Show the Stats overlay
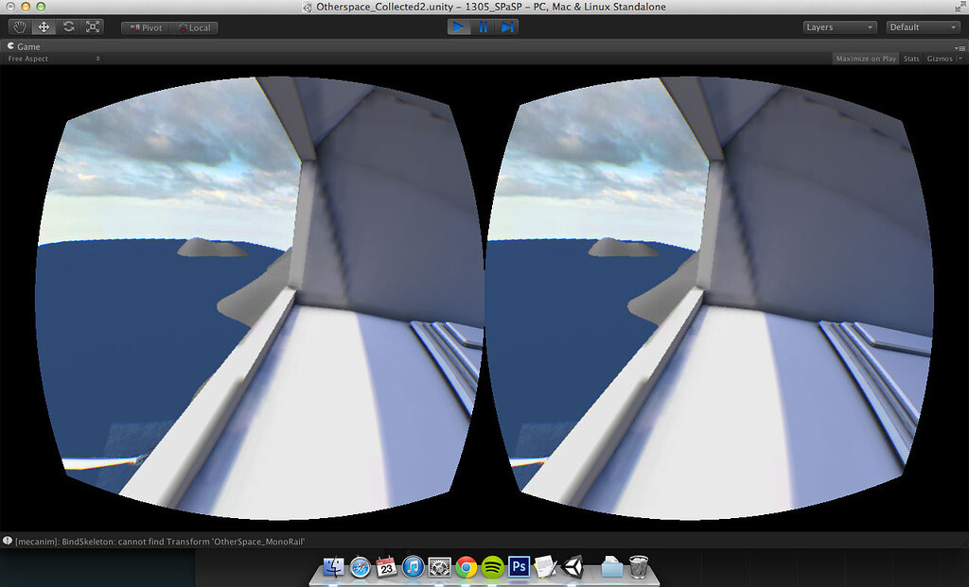The image size is (969, 587). (910, 58)
